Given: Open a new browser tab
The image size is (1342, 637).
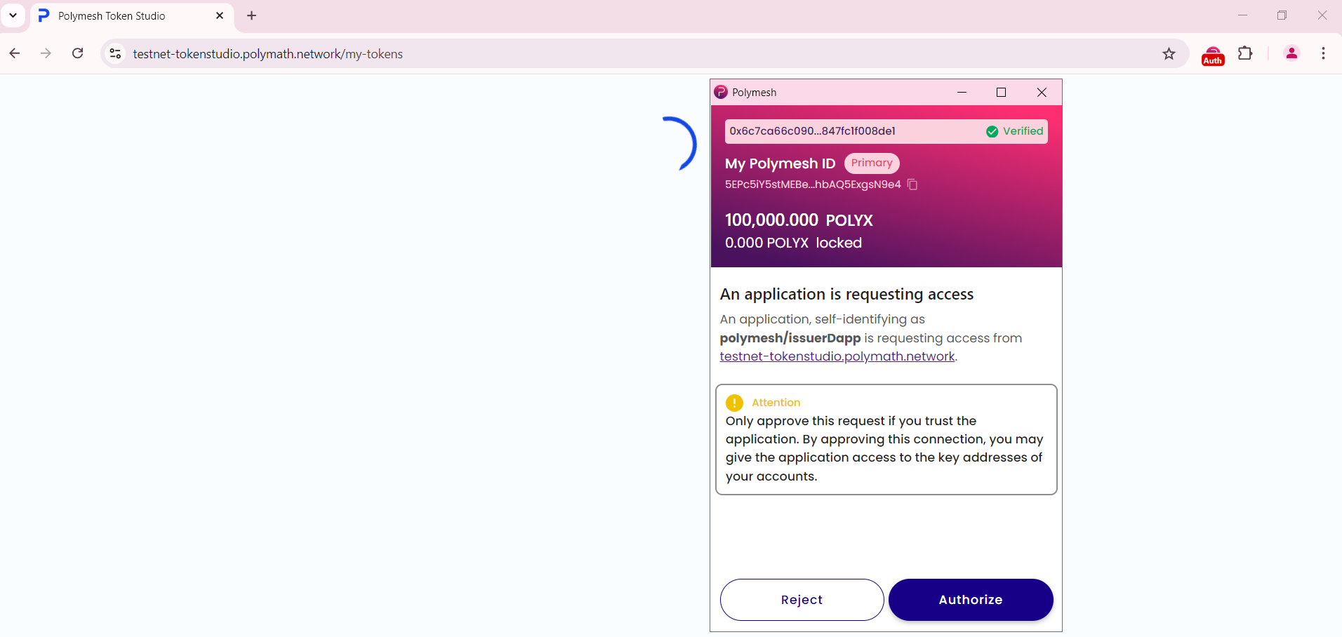Looking at the screenshot, I should coord(252,15).
